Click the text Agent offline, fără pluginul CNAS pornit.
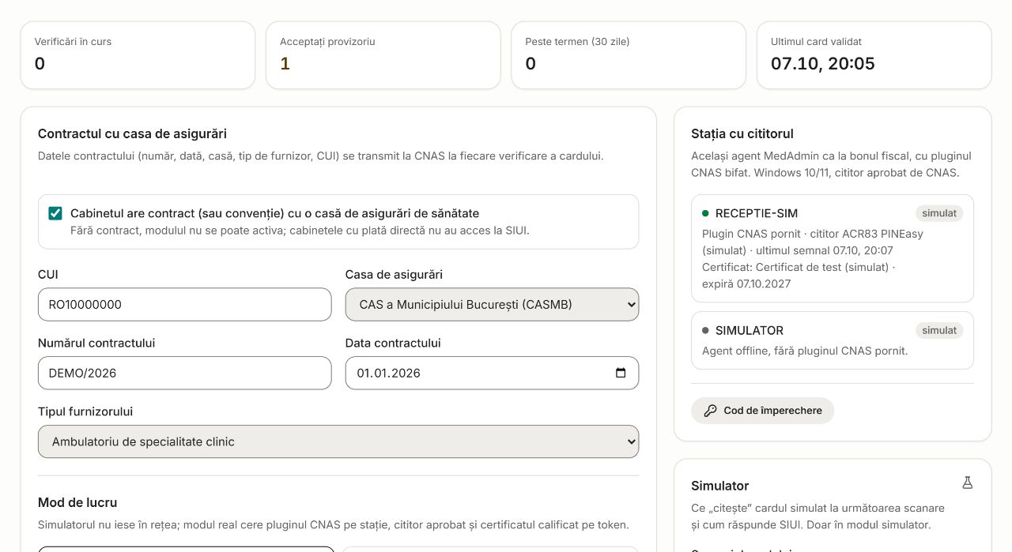Image resolution: width=1012 pixels, height=552 pixels. (x=805, y=351)
